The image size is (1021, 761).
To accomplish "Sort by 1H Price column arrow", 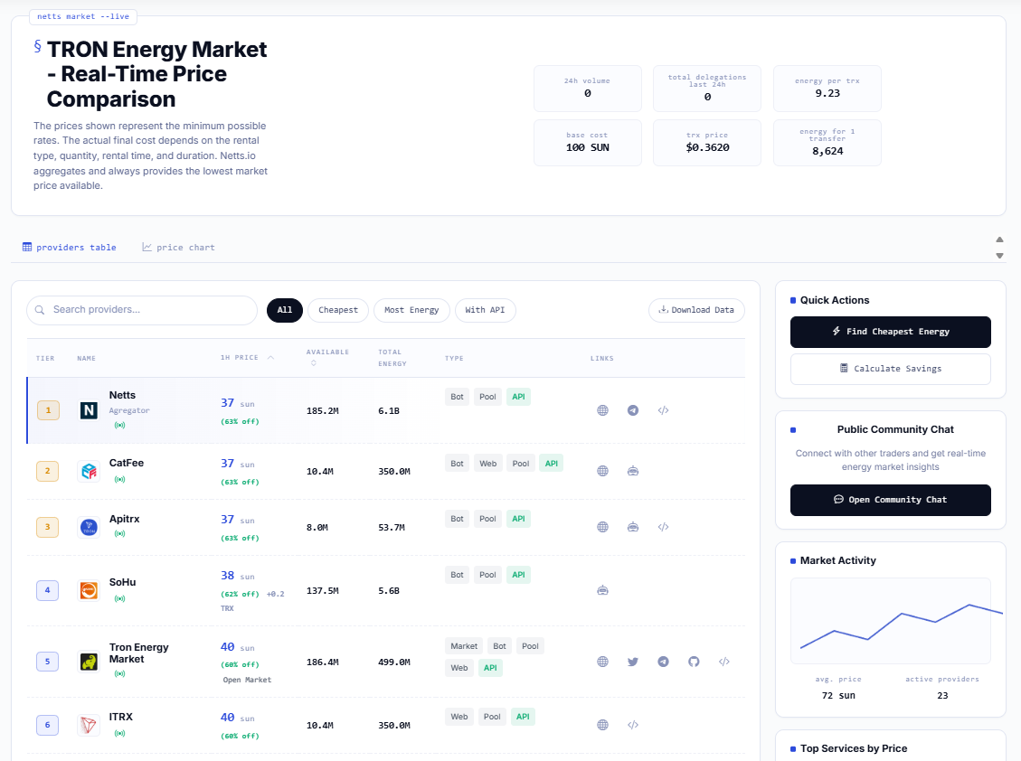I will 271,357.
